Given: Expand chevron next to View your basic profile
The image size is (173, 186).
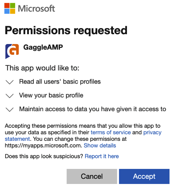Looking at the screenshot, I should click(10, 96).
